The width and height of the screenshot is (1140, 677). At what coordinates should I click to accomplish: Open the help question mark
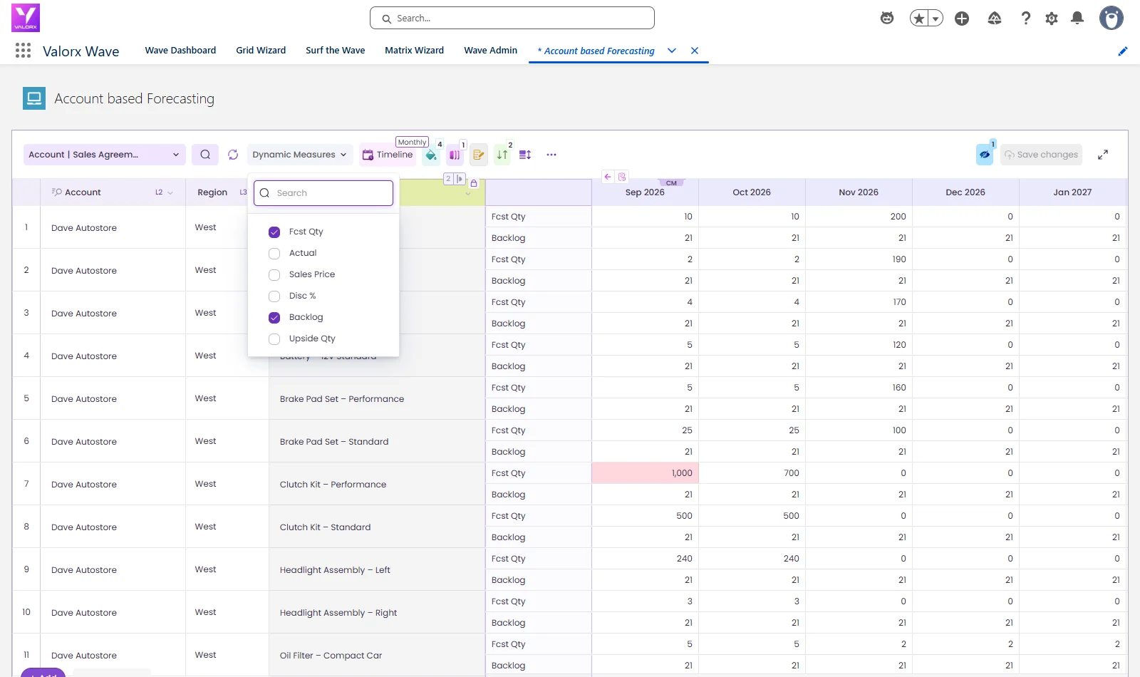tap(1026, 19)
